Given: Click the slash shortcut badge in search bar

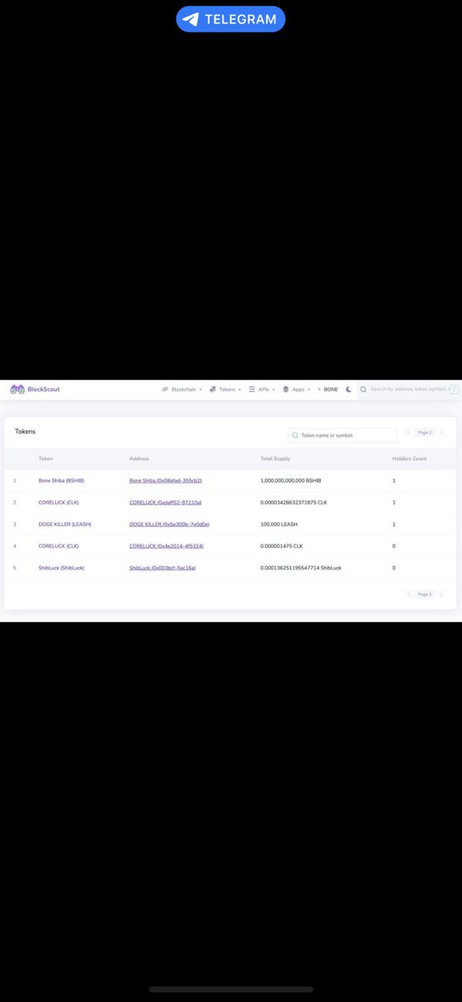Looking at the screenshot, I should (454, 389).
